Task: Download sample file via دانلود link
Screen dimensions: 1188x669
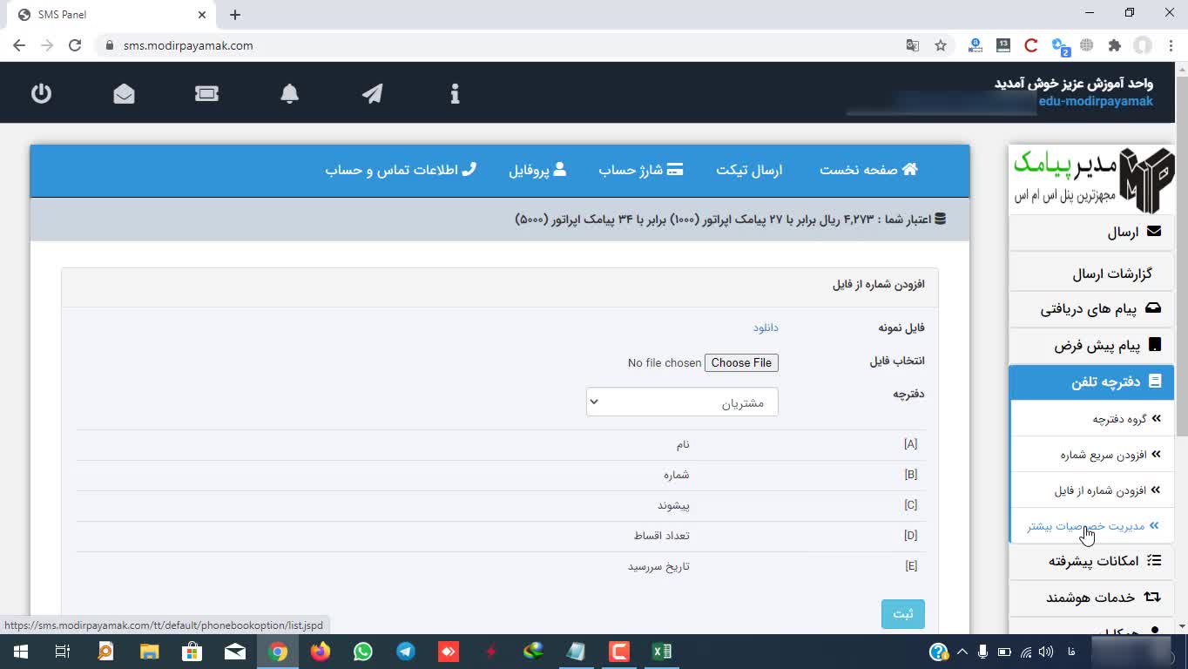Action: [766, 328]
